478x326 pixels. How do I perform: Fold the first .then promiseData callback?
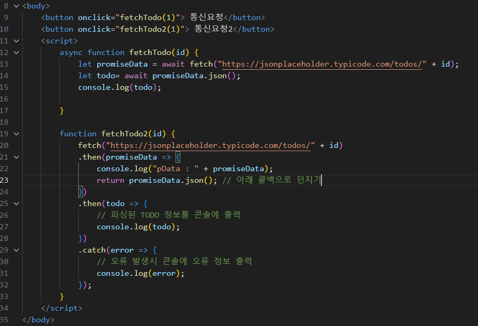click(x=16, y=157)
